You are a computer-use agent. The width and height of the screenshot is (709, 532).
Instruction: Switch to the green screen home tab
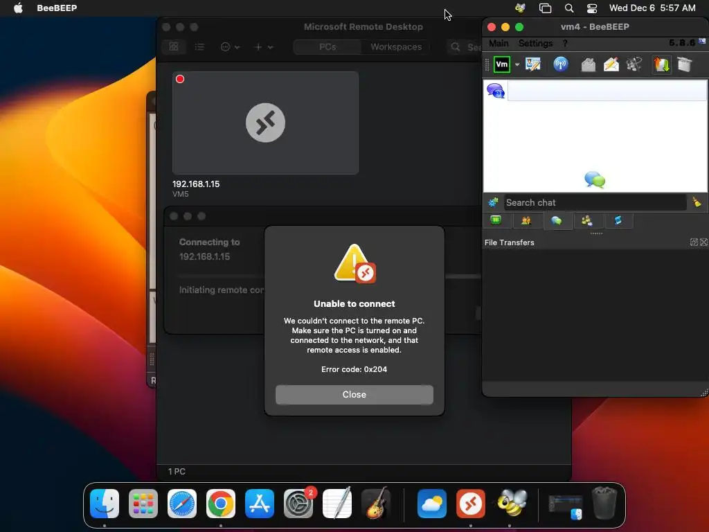click(496, 220)
